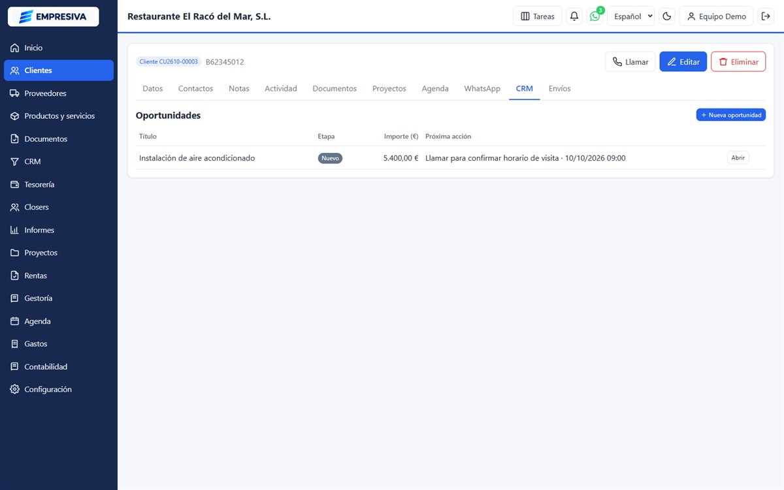The width and height of the screenshot is (784, 490).
Task: Click the Empresiva logo
Action: coord(54,16)
